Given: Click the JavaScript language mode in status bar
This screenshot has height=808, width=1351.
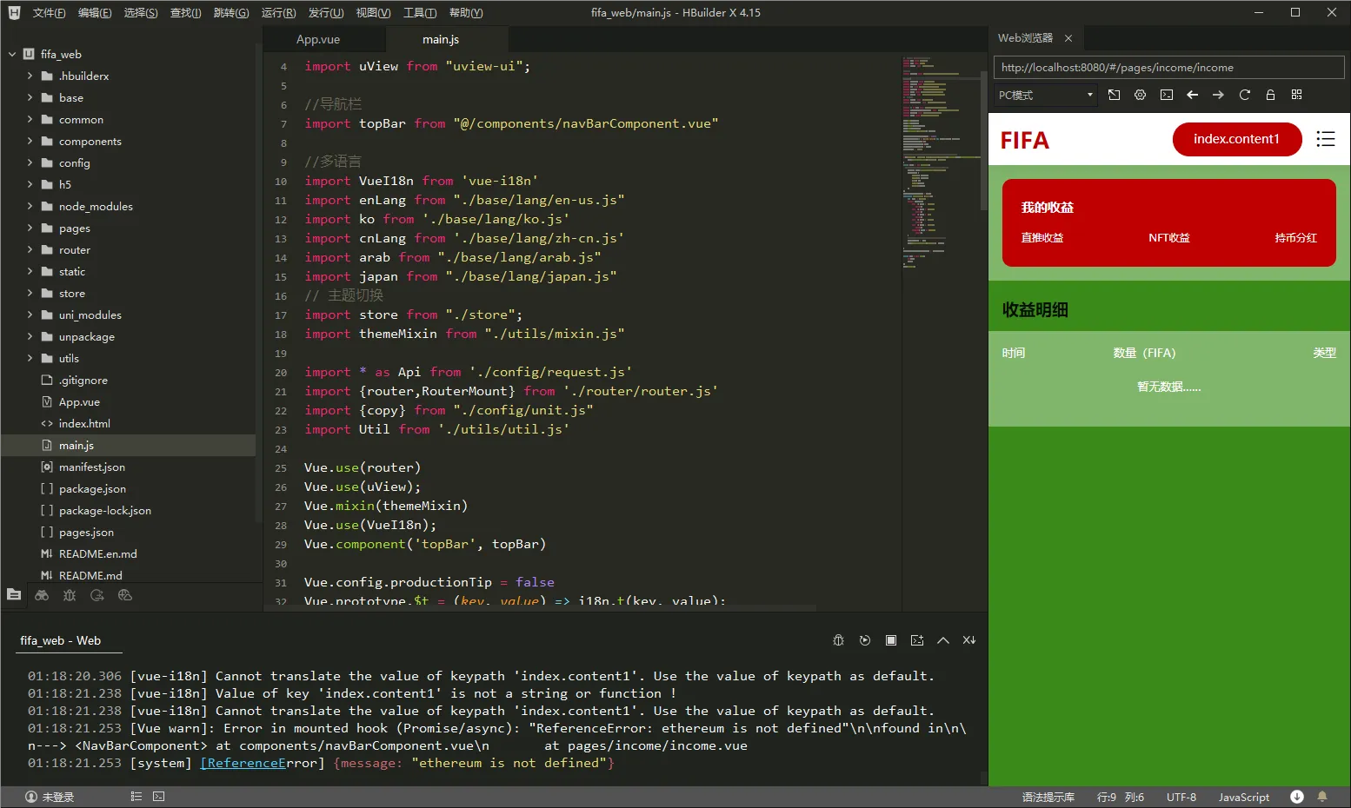Looking at the screenshot, I should click(x=1244, y=797).
